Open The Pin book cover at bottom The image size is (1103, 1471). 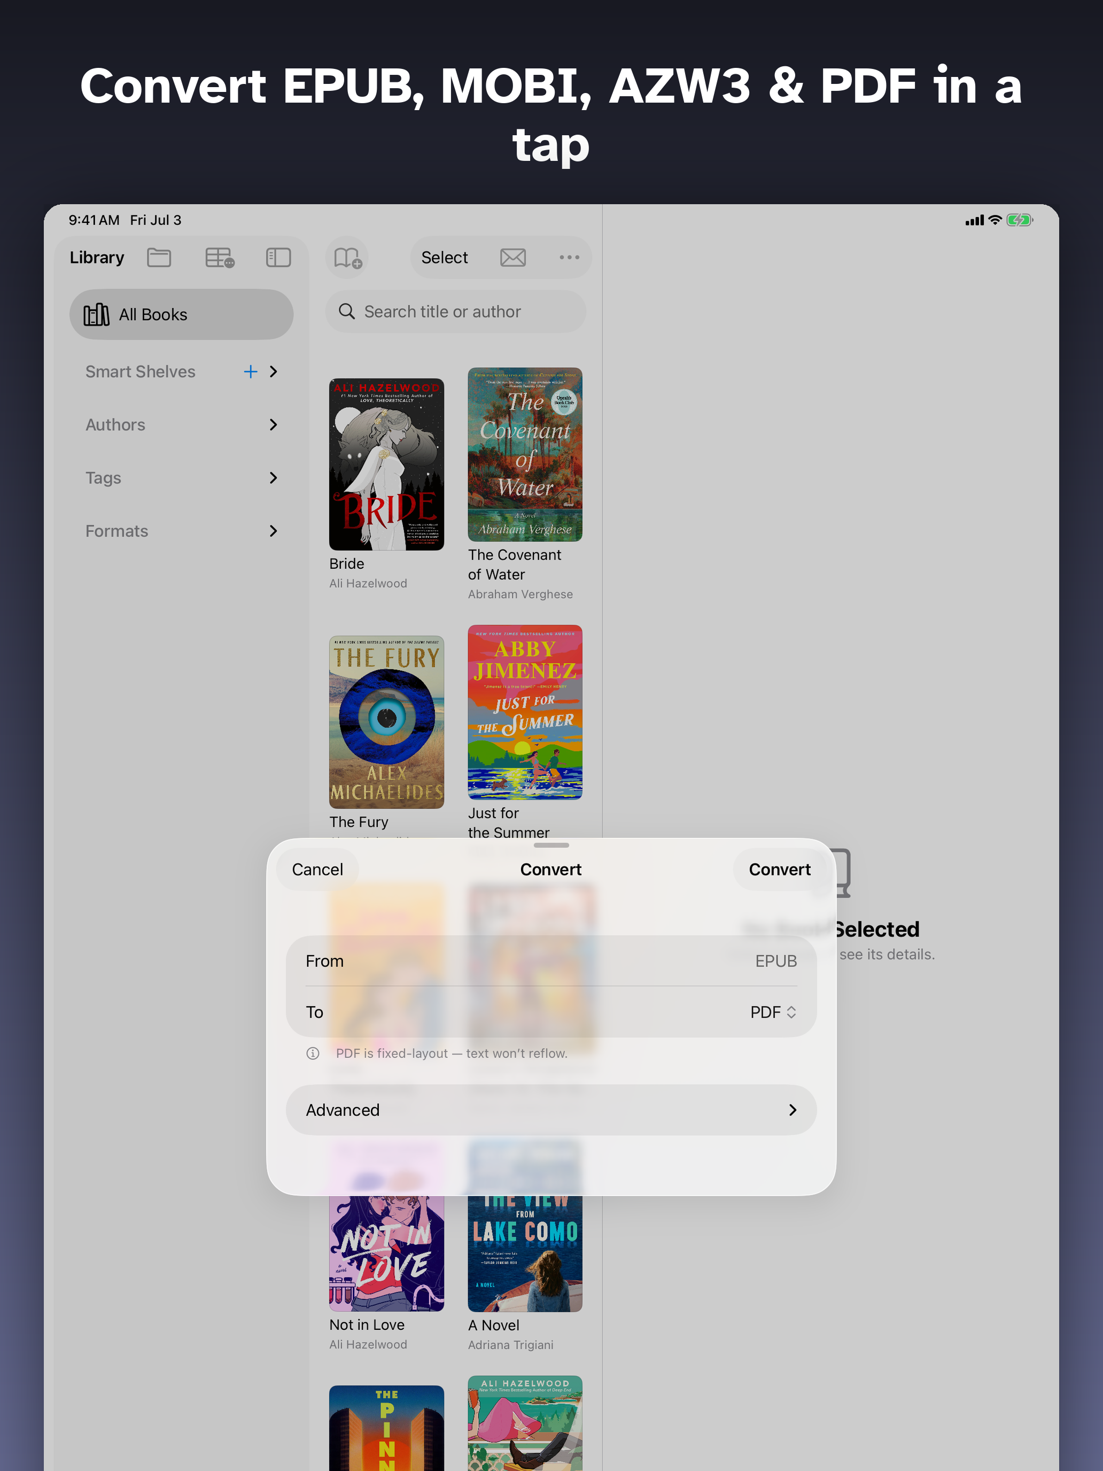pos(386,1428)
